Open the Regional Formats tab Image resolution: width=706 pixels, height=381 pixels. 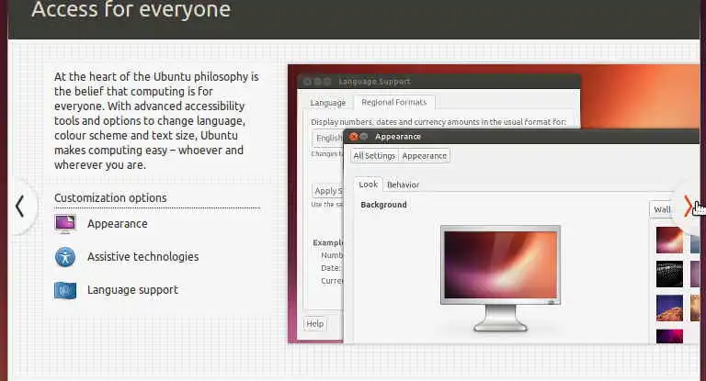(394, 102)
